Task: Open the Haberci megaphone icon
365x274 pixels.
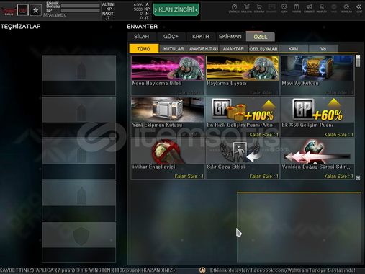Action: 309,8
